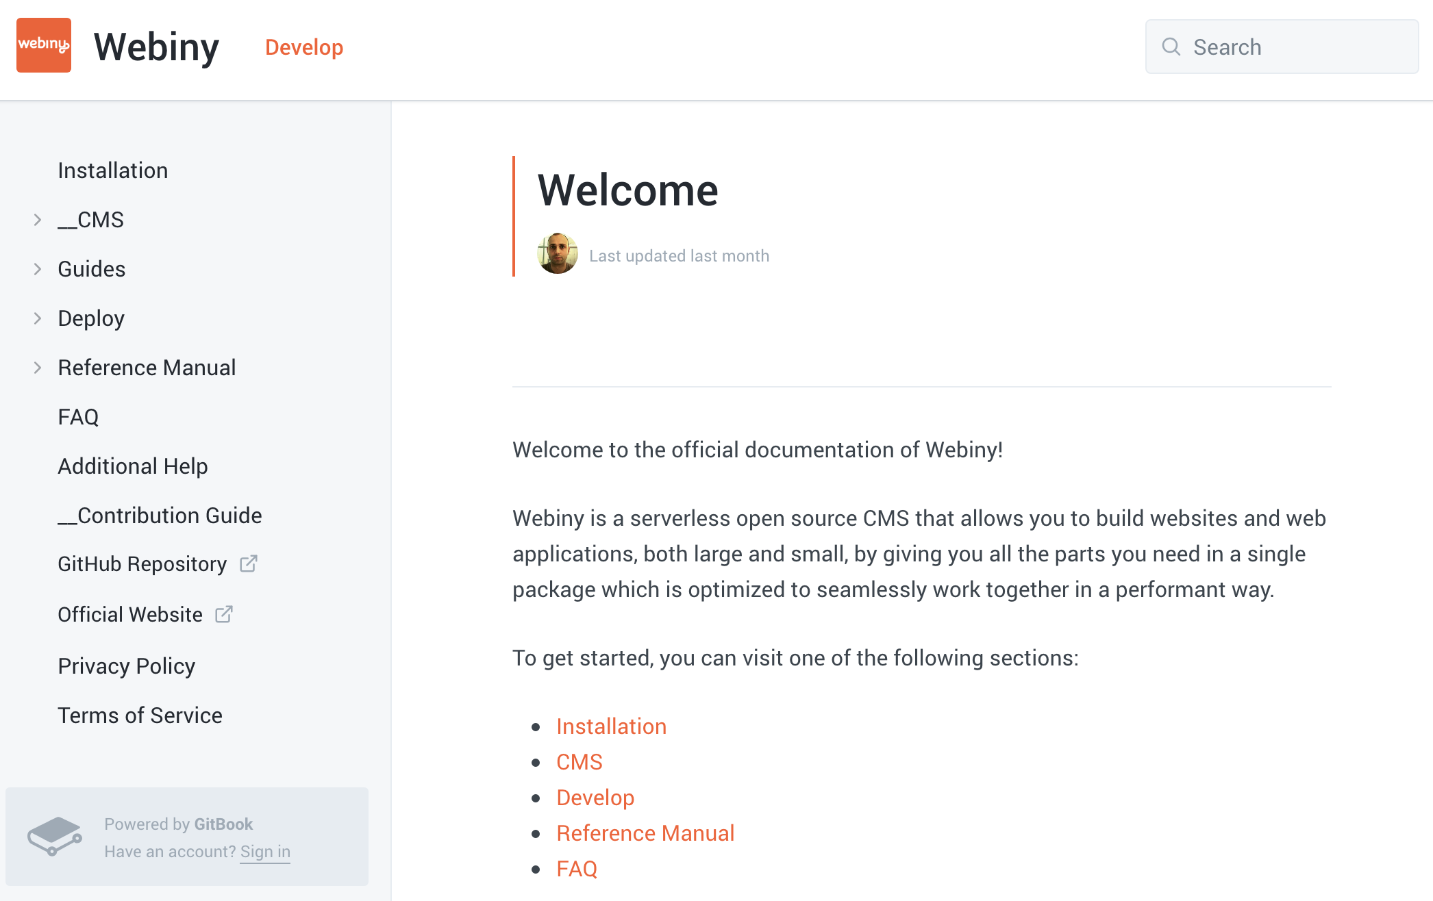Click the search magnifier icon

point(1171,47)
